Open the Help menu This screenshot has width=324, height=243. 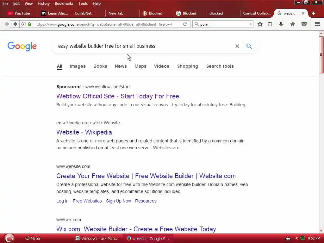[x=97, y=3]
